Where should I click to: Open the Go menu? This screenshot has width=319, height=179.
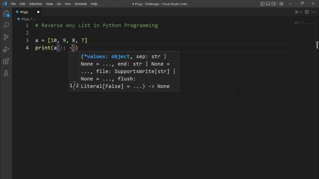(59, 4)
